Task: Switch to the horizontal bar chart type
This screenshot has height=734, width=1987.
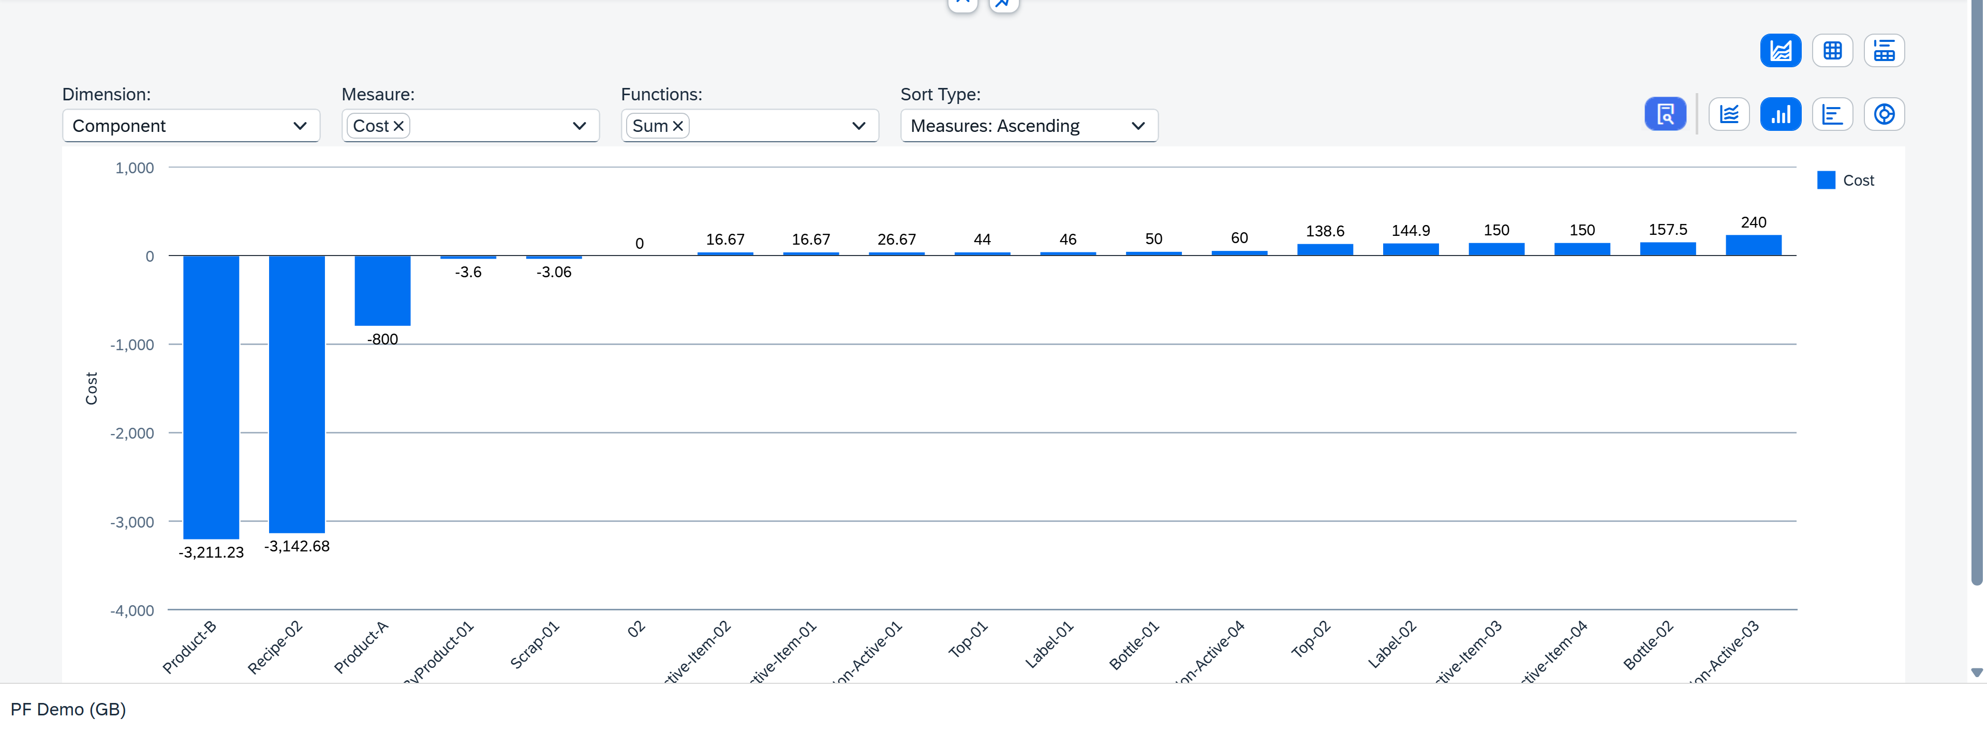Action: coord(1833,113)
